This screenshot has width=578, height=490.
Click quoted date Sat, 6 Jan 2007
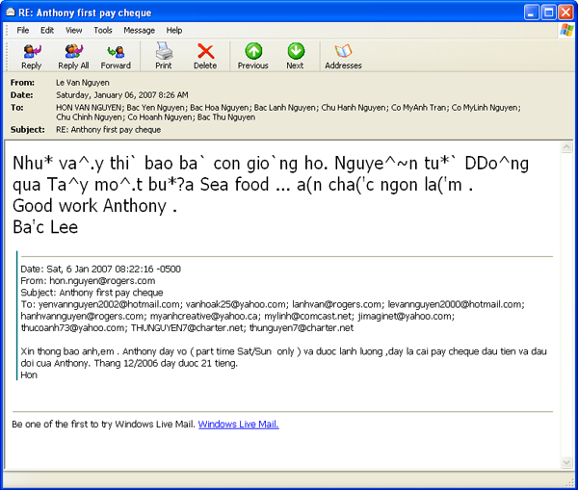pos(79,269)
